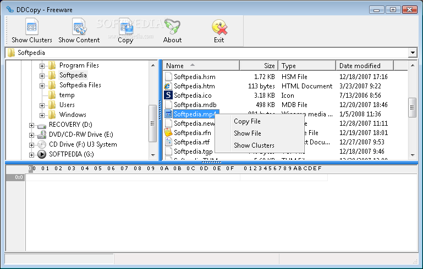Click the SOFTPEDIA (G:) drive icon
Viewport: 423px width, 269px height.
(x=42, y=154)
